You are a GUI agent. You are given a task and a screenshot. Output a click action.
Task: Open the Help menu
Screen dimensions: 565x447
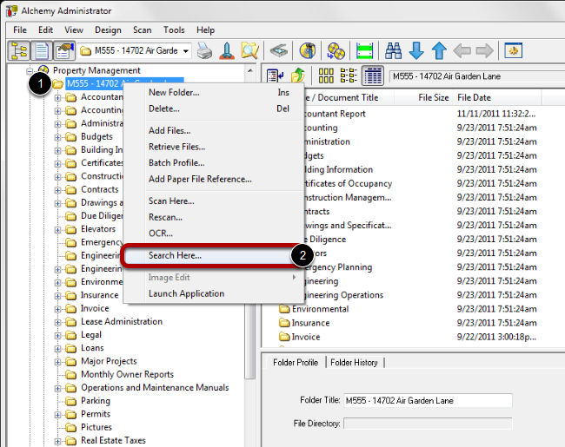click(x=205, y=30)
